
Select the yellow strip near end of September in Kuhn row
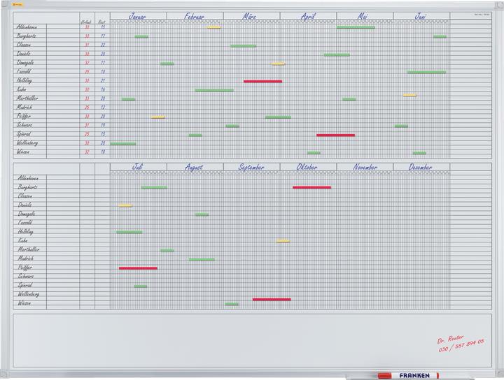(x=283, y=241)
